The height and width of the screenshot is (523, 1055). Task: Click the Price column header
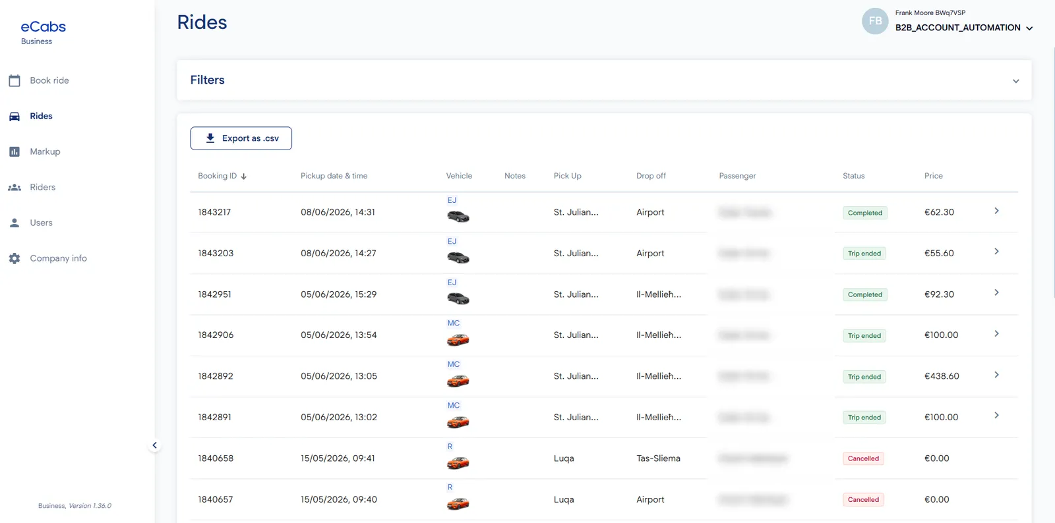point(933,176)
